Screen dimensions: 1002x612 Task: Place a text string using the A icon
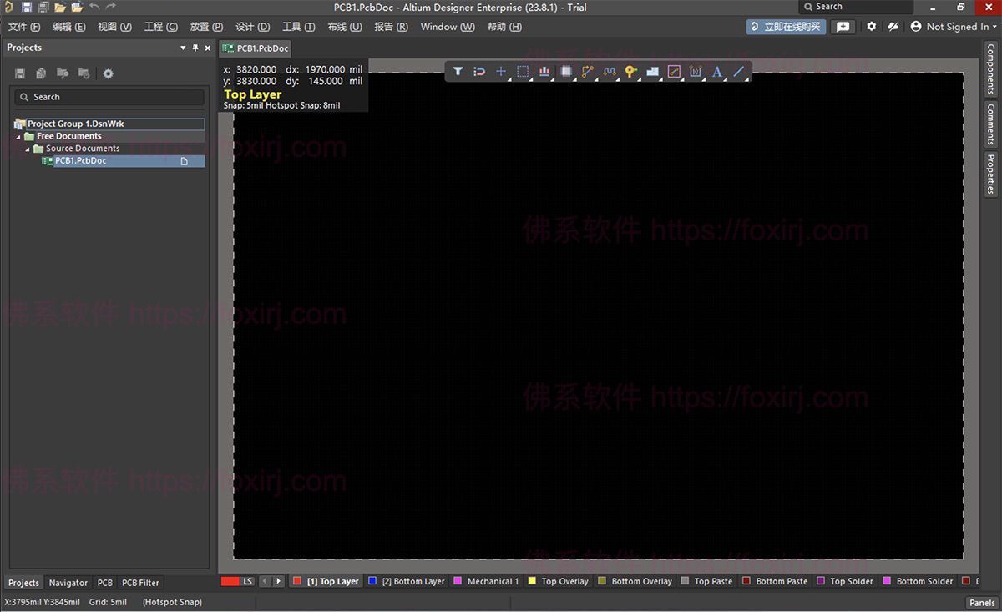click(x=717, y=72)
